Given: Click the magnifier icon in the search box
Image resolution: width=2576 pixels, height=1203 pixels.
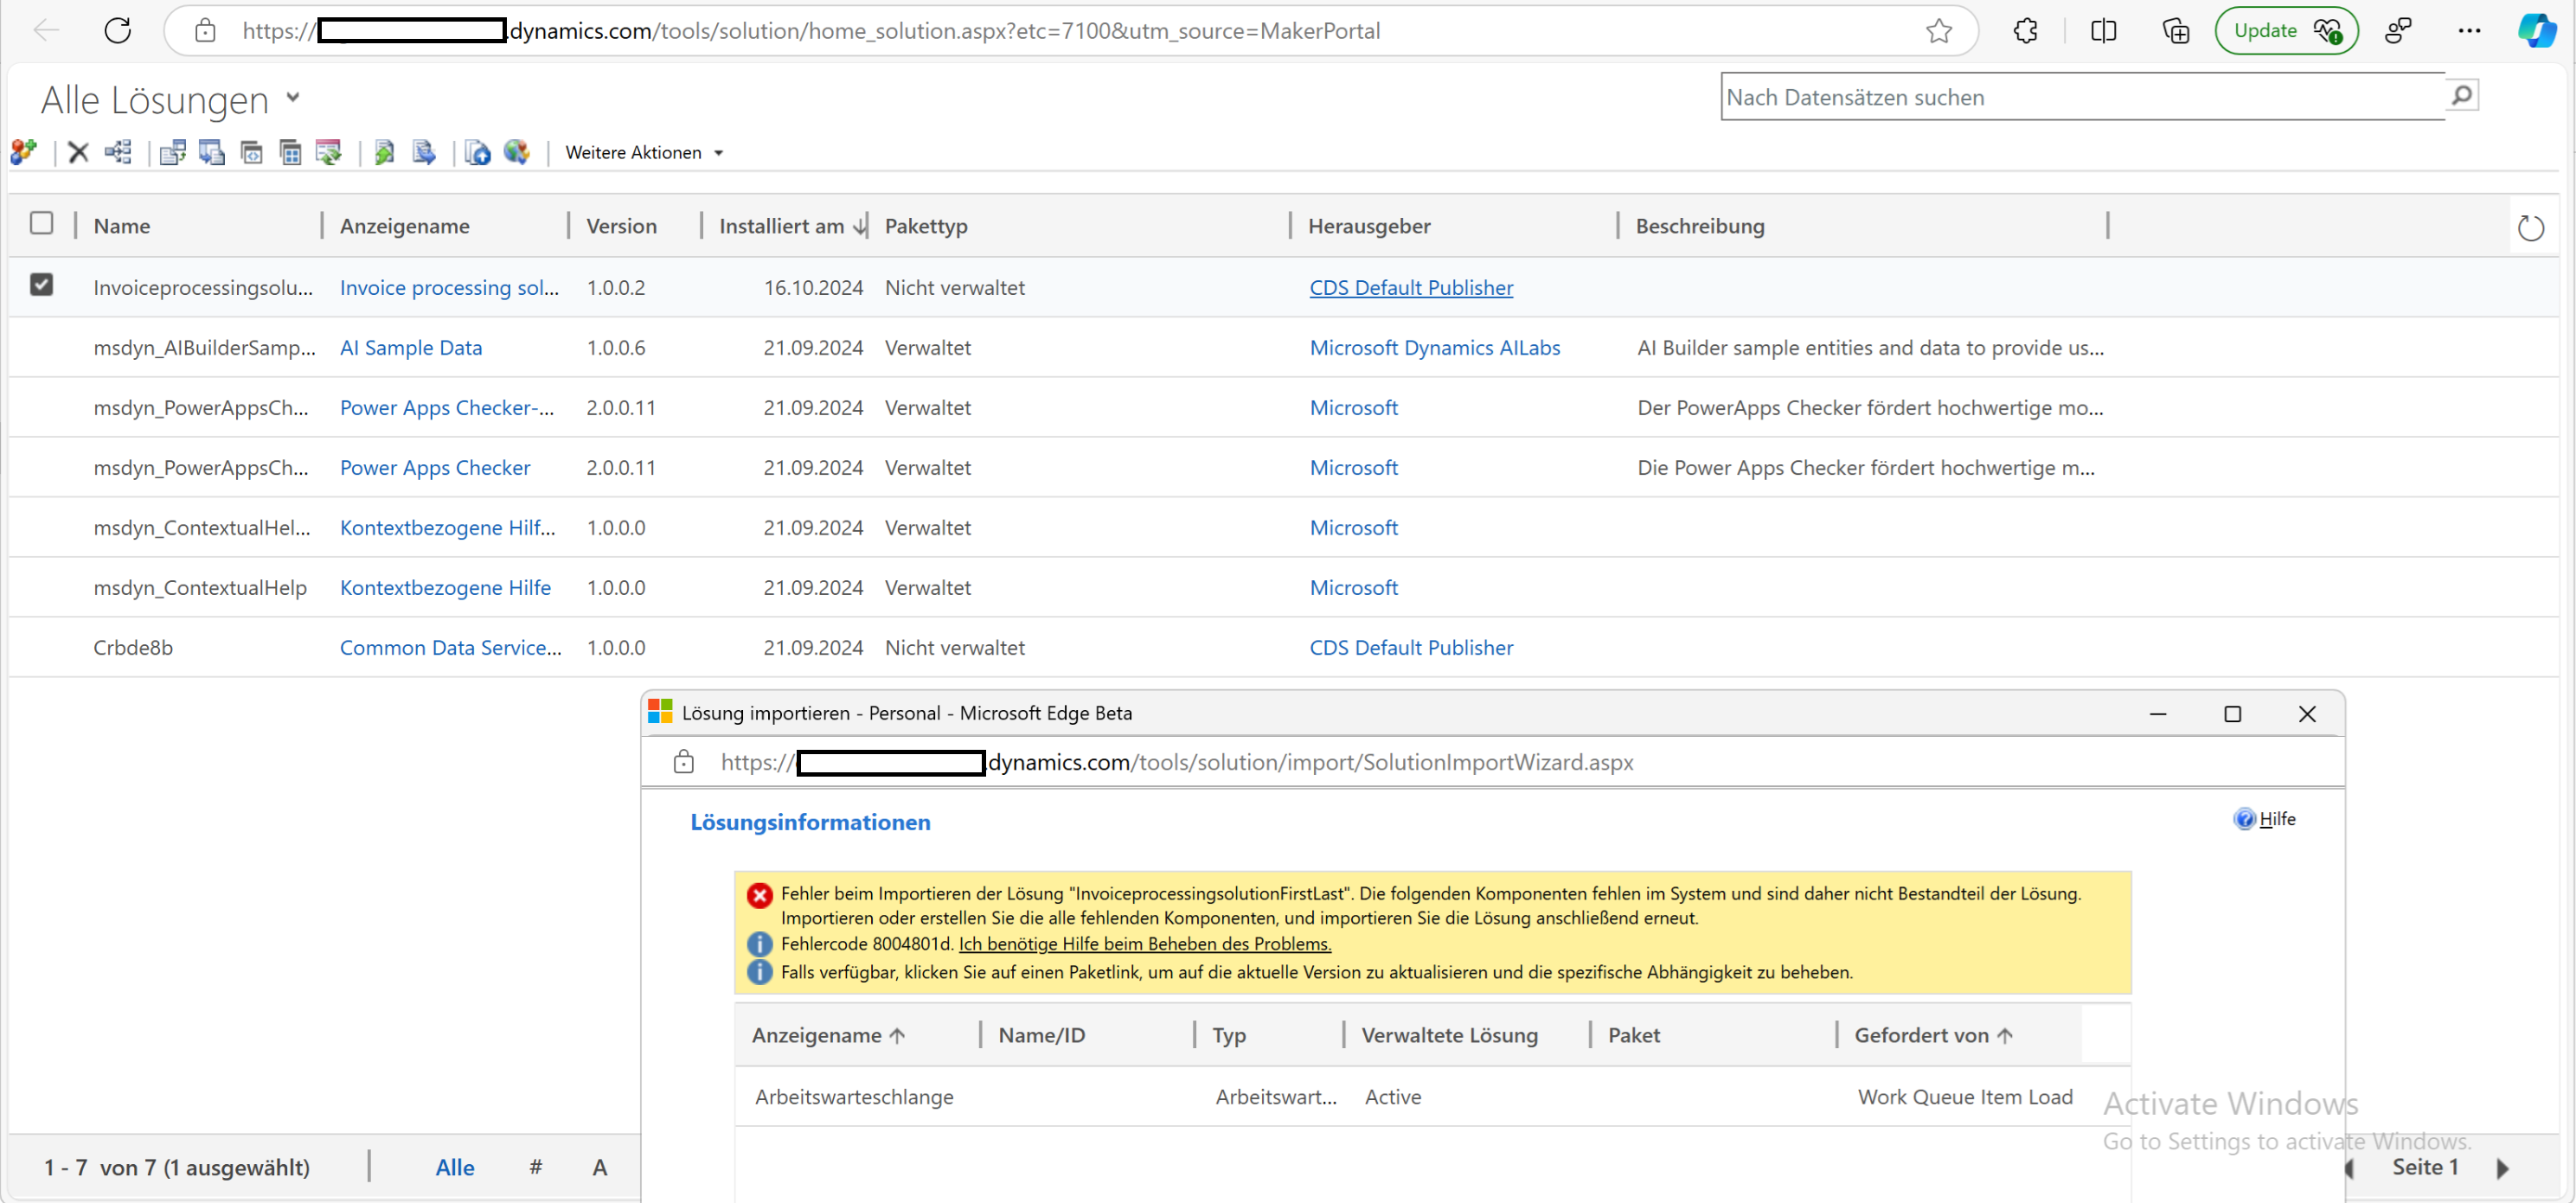Looking at the screenshot, I should (x=2461, y=96).
